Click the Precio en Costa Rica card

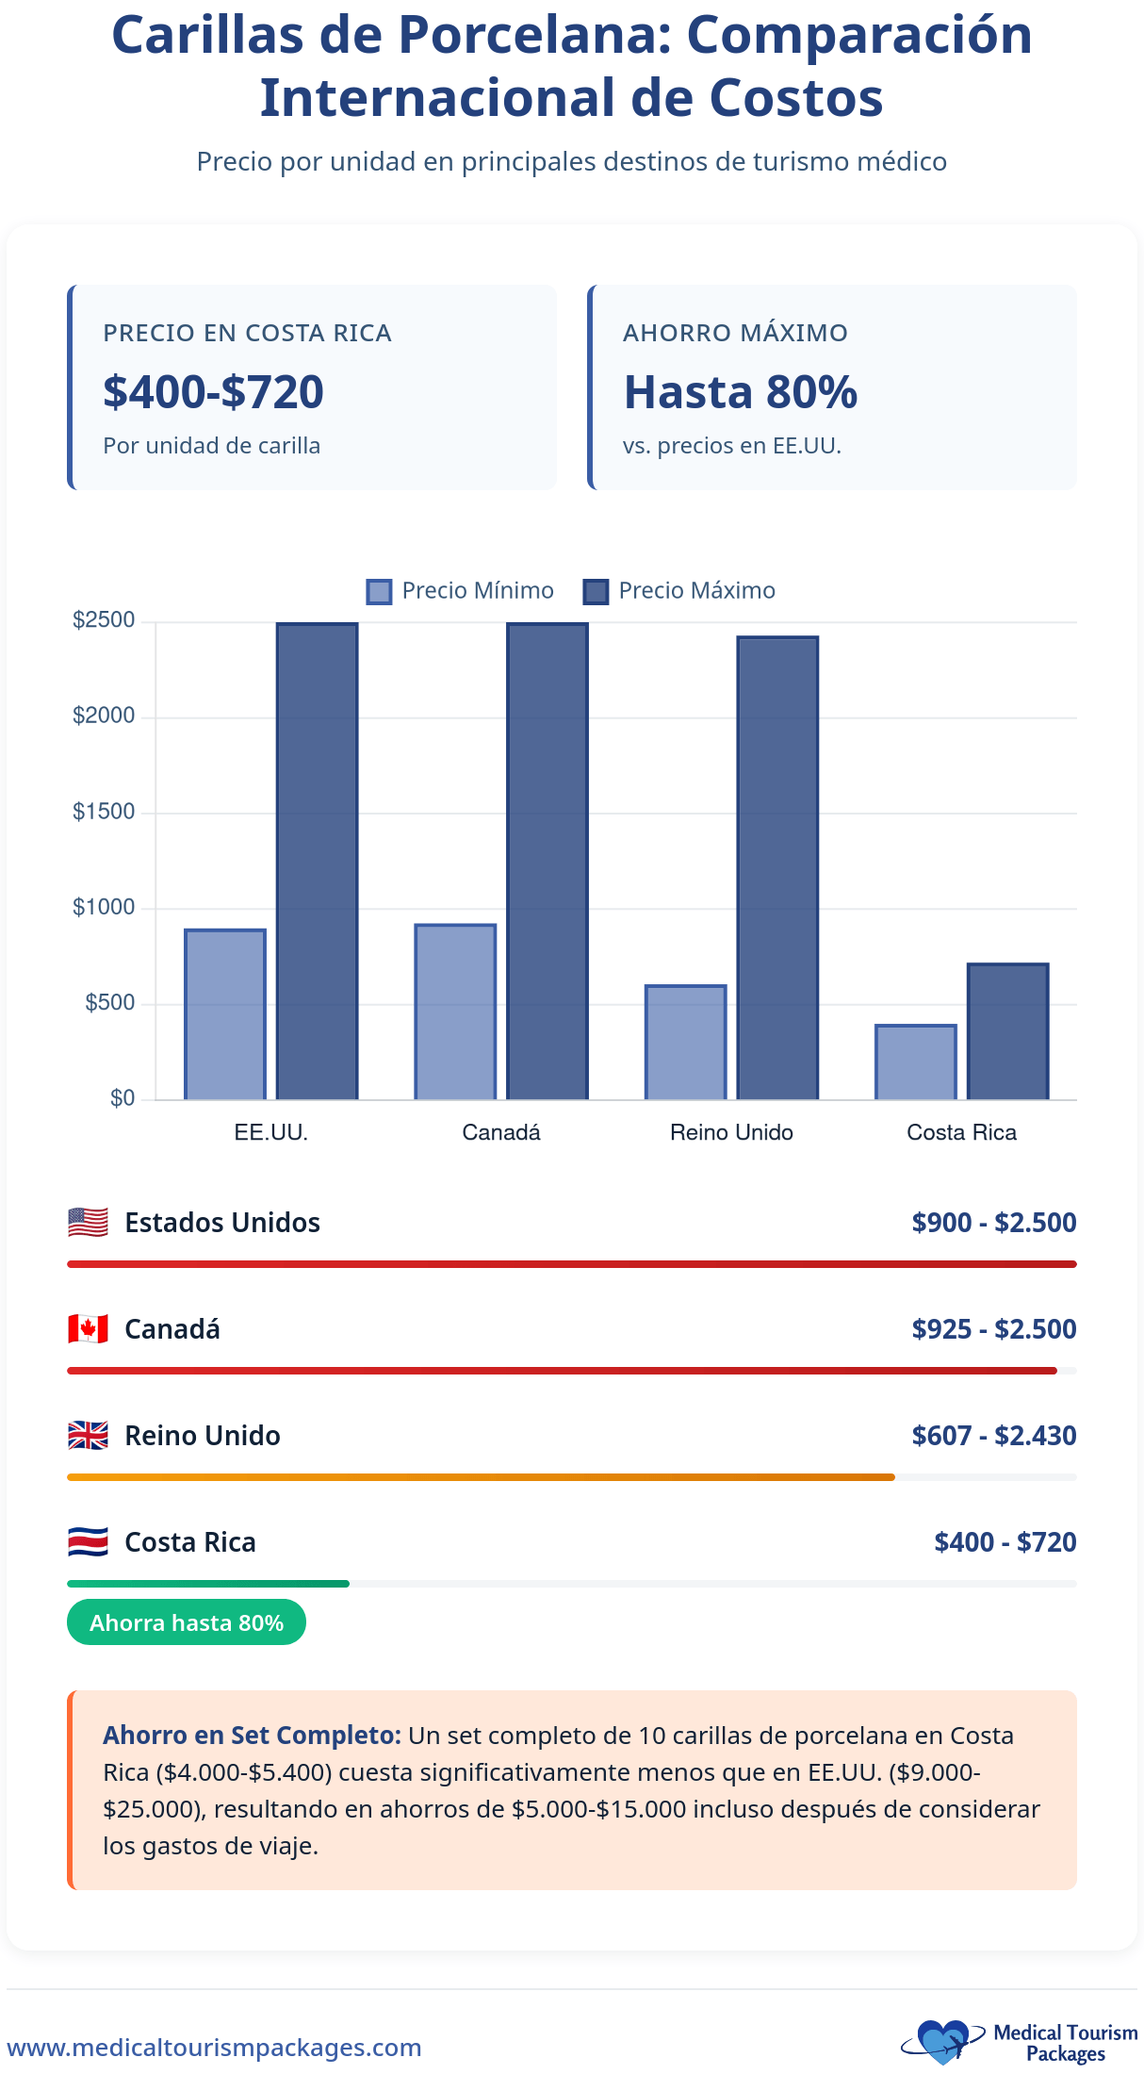coord(312,387)
